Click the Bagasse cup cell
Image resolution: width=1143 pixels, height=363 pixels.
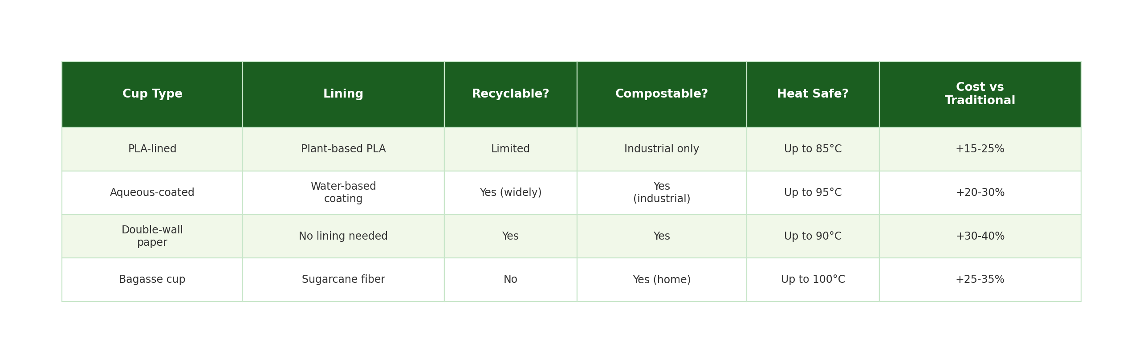tap(152, 279)
